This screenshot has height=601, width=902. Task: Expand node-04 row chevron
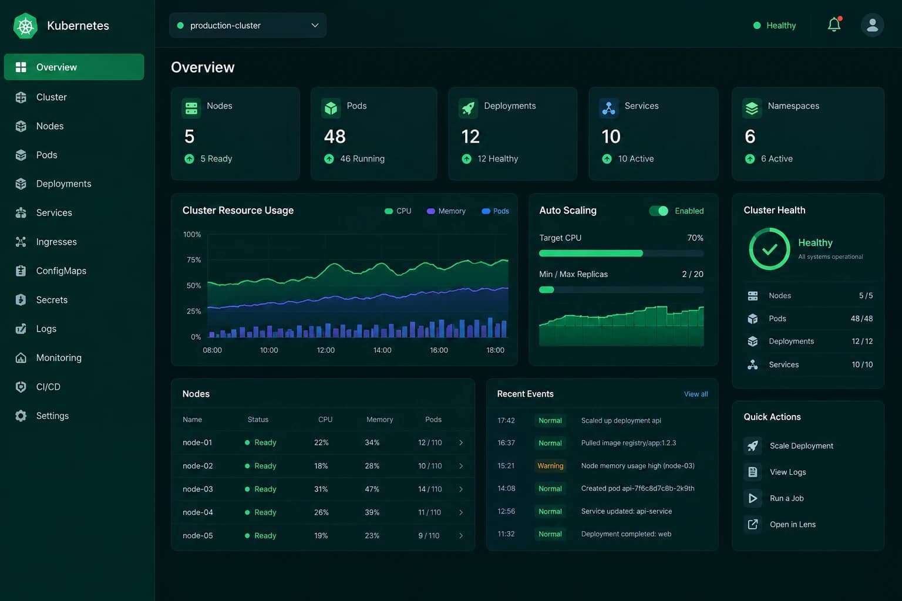point(461,512)
